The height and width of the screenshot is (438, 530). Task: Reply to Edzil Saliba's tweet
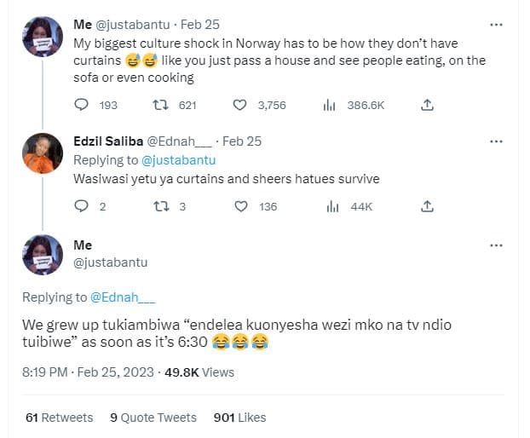[x=82, y=206]
